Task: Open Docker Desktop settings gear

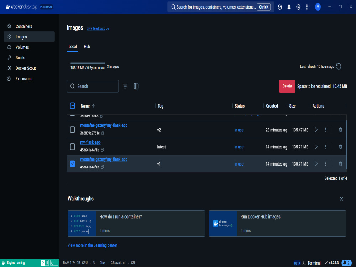Action: click(298, 7)
